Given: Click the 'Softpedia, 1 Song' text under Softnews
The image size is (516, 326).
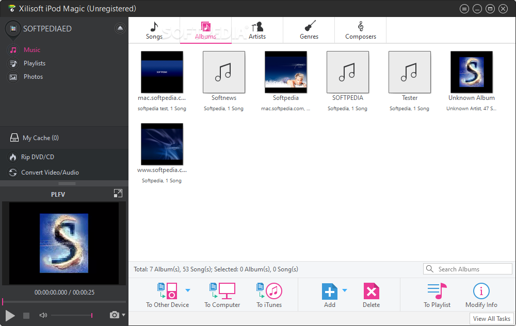Looking at the screenshot, I should [223, 108].
